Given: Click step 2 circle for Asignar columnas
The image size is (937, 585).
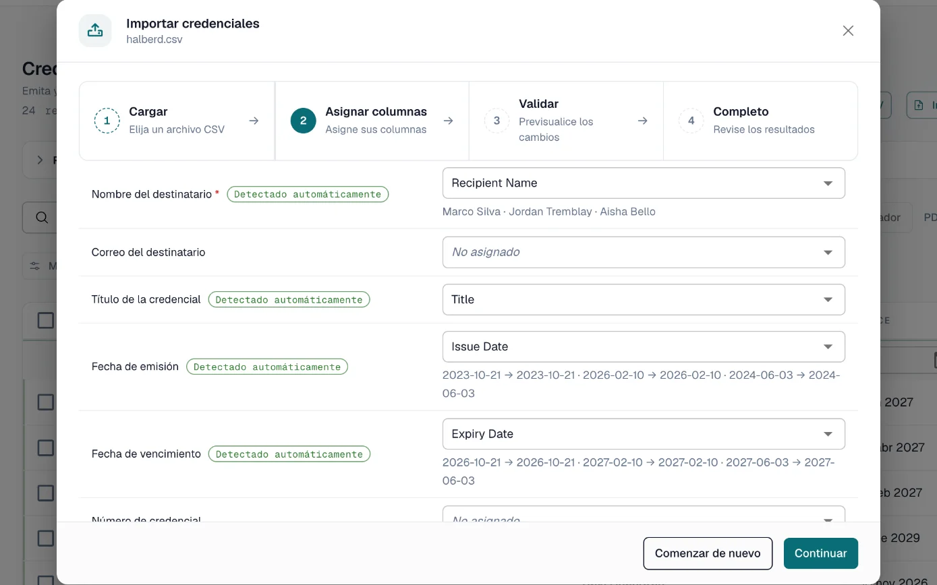Looking at the screenshot, I should pos(303,121).
